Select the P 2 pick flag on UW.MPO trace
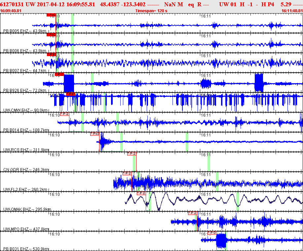Image resolution: width=303 pixels, height=251 pixels. coord(193,213)
